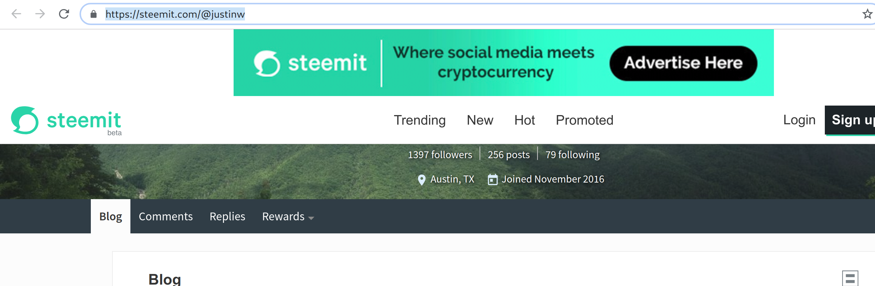Navigate back with the browser back arrow
The width and height of the screenshot is (875, 286).
point(16,14)
